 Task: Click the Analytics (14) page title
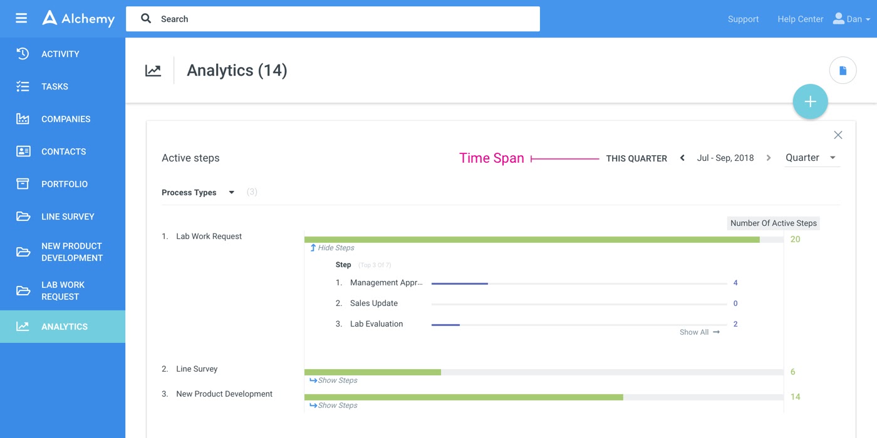point(237,71)
